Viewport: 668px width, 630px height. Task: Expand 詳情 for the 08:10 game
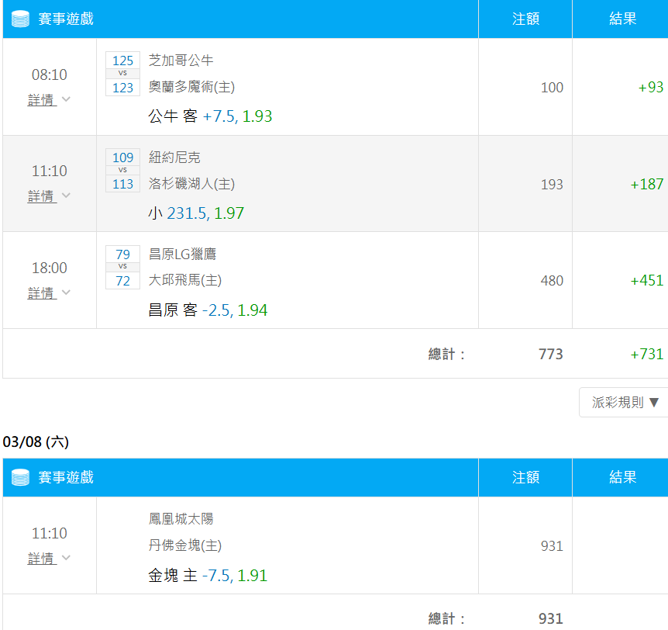[x=42, y=100]
